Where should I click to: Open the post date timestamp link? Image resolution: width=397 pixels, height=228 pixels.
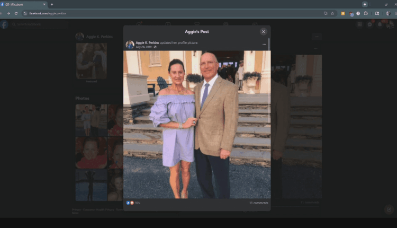tap(143, 47)
